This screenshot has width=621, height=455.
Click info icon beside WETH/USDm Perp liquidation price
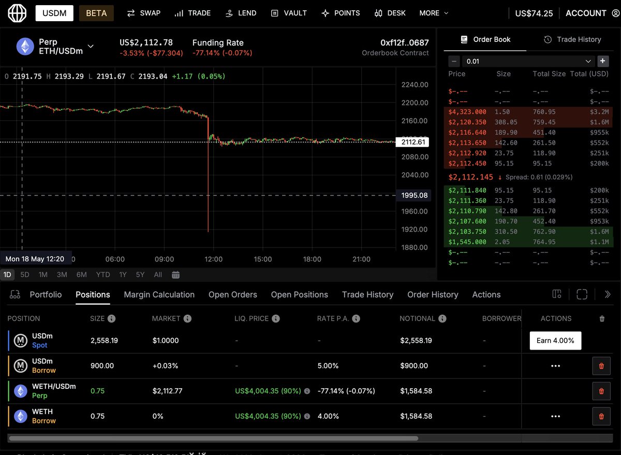(307, 391)
